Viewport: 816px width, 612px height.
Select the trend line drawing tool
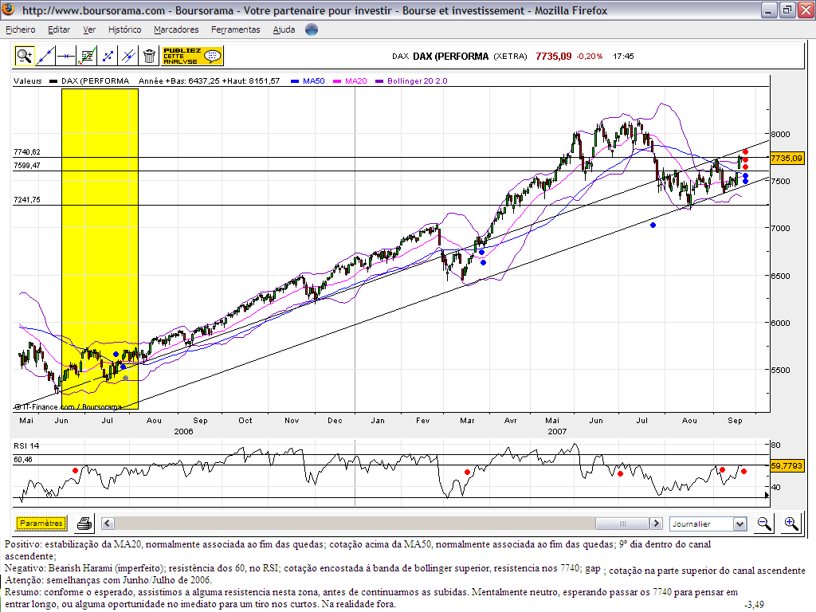pyautogui.click(x=45, y=56)
